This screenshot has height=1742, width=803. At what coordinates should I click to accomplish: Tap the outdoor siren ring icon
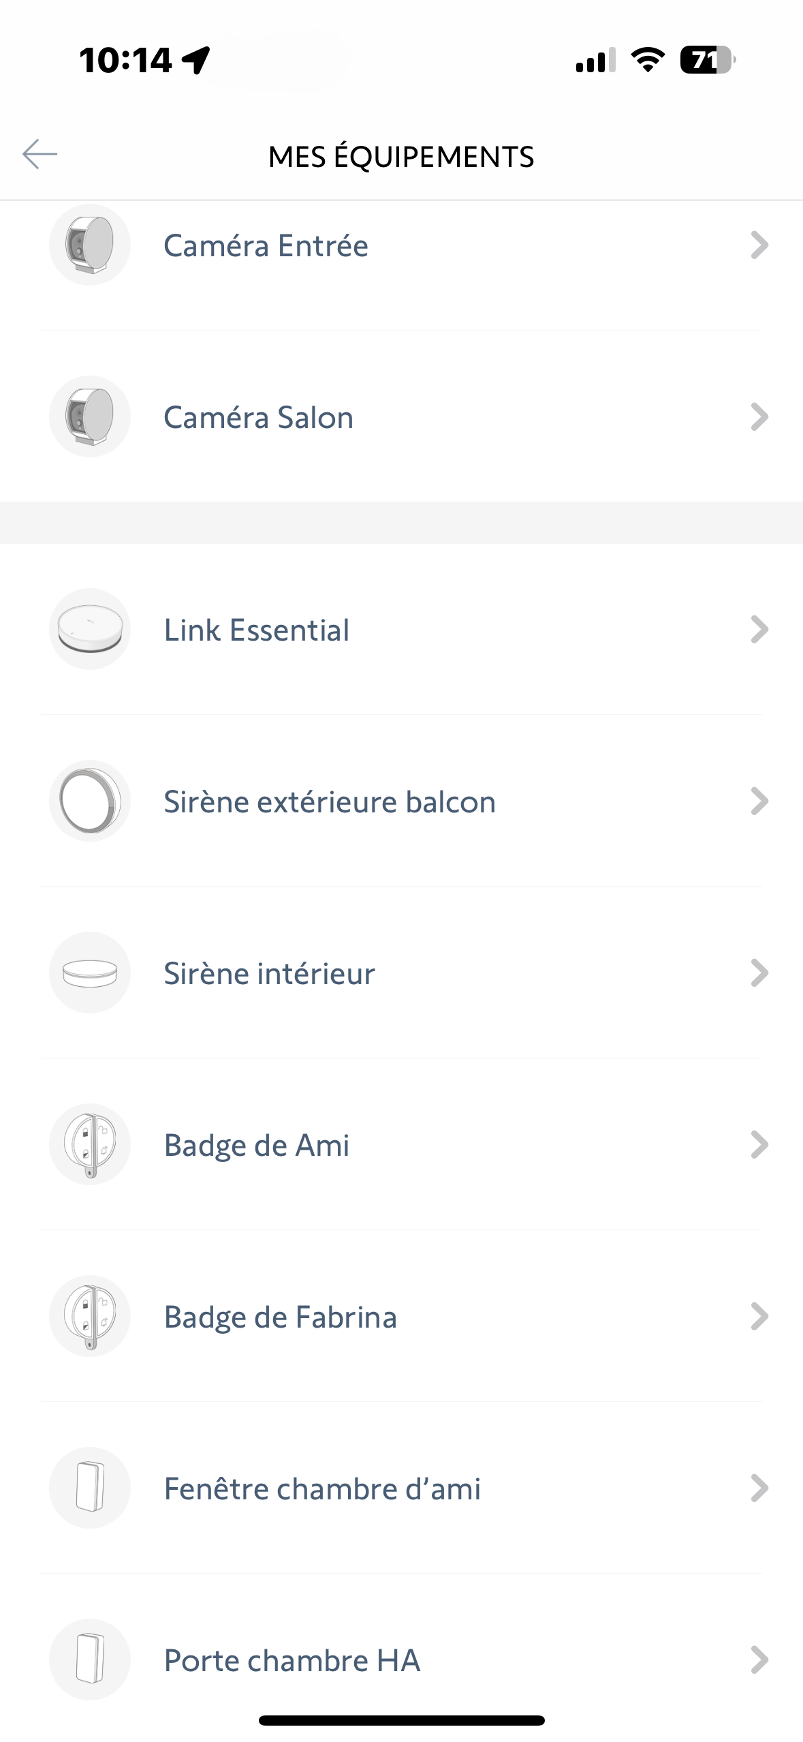(90, 801)
